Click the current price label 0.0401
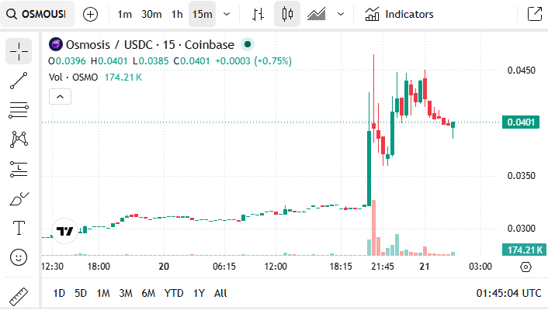 point(521,122)
